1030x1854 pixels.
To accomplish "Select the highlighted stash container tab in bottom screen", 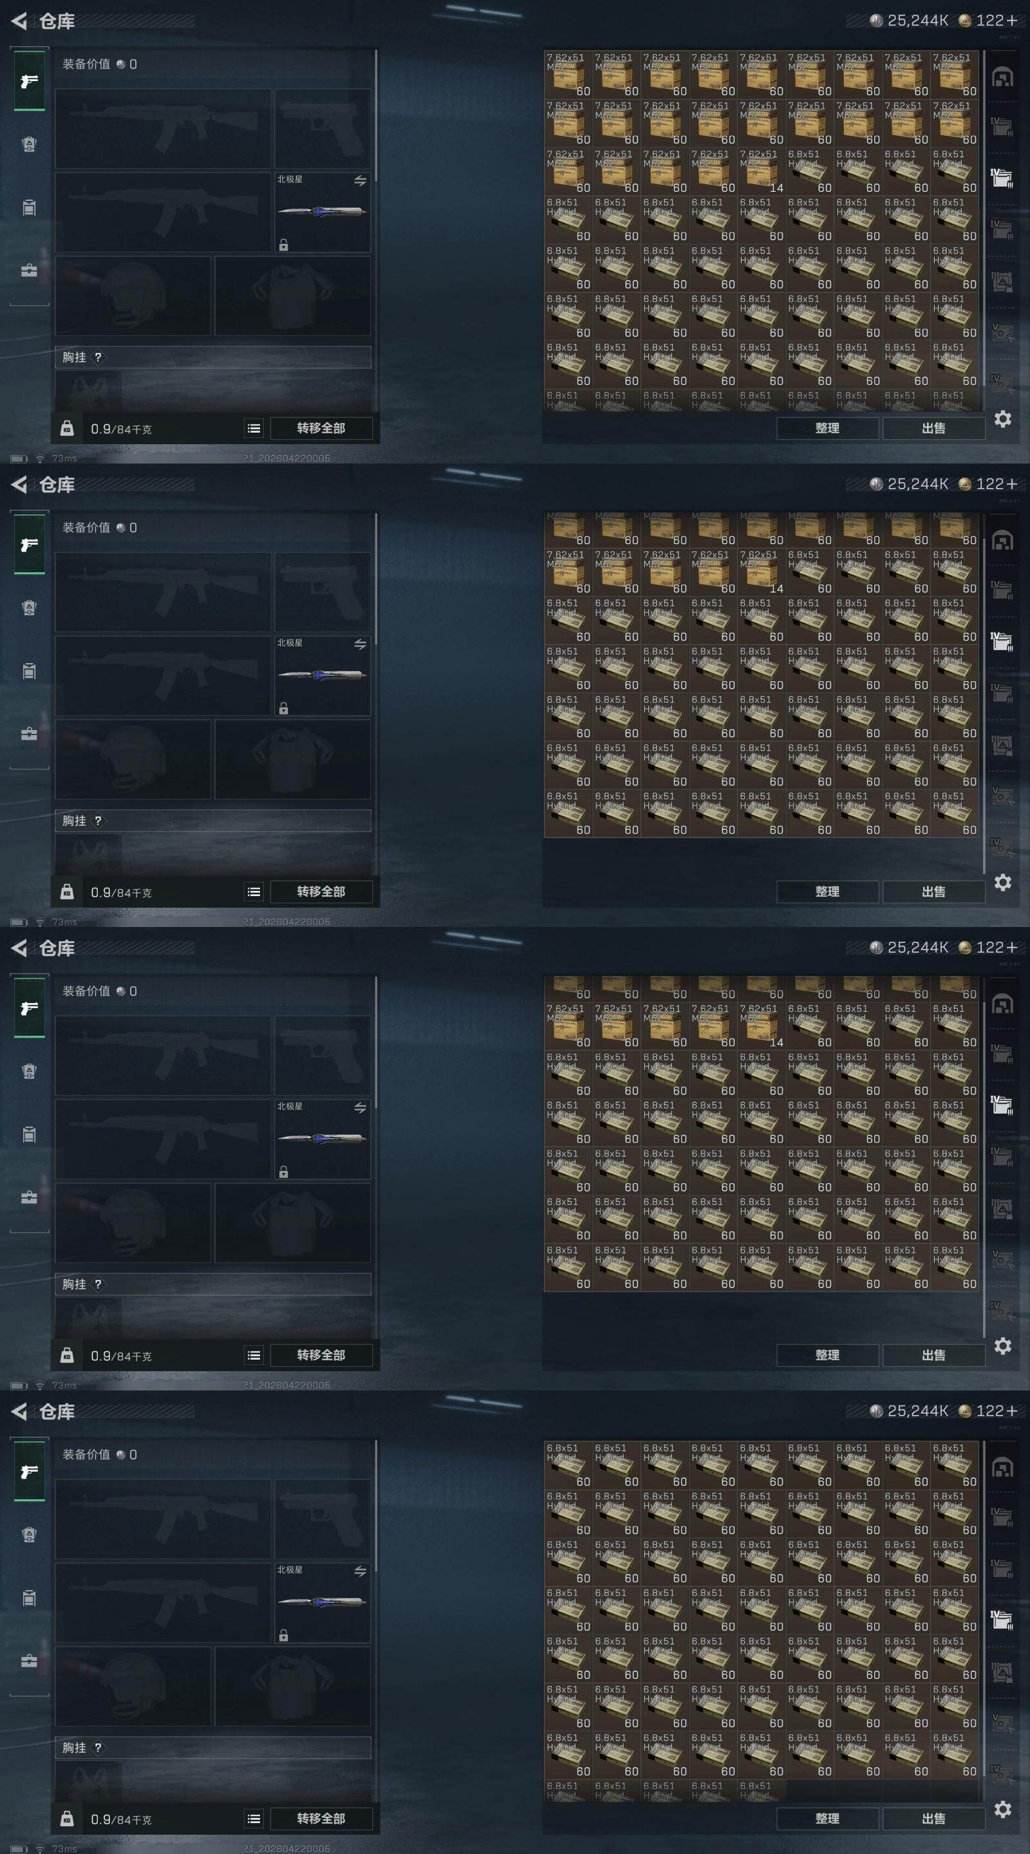I will point(1002,1620).
